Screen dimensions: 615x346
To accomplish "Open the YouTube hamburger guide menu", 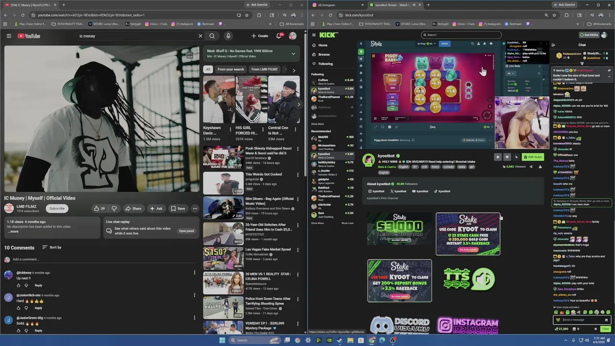I will [9, 36].
